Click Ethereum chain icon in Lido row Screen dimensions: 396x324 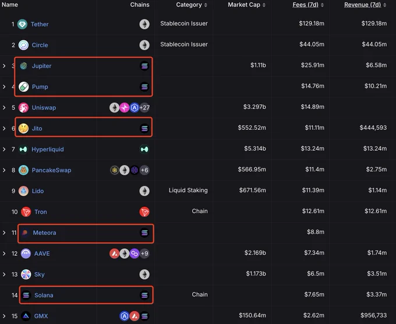[x=144, y=191]
